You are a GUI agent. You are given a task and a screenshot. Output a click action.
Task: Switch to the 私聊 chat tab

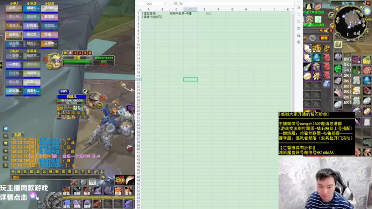tap(18, 135)
